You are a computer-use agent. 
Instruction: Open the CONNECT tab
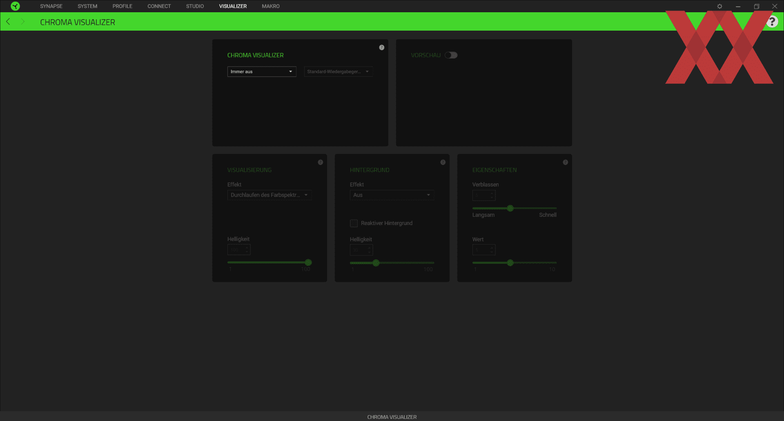pos(159,6)
